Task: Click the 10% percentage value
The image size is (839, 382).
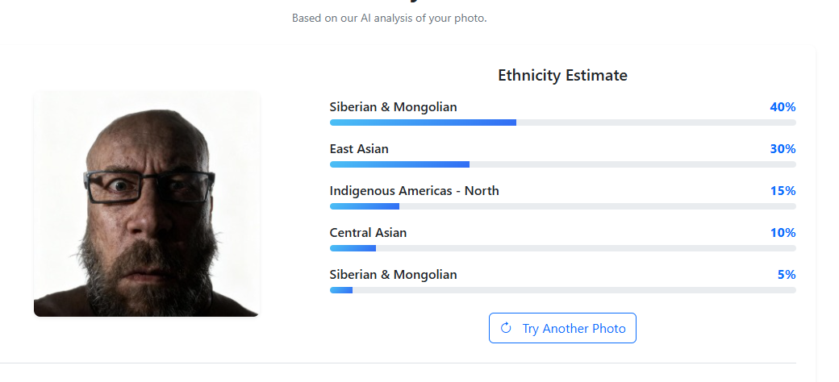Action: (783, 233)
